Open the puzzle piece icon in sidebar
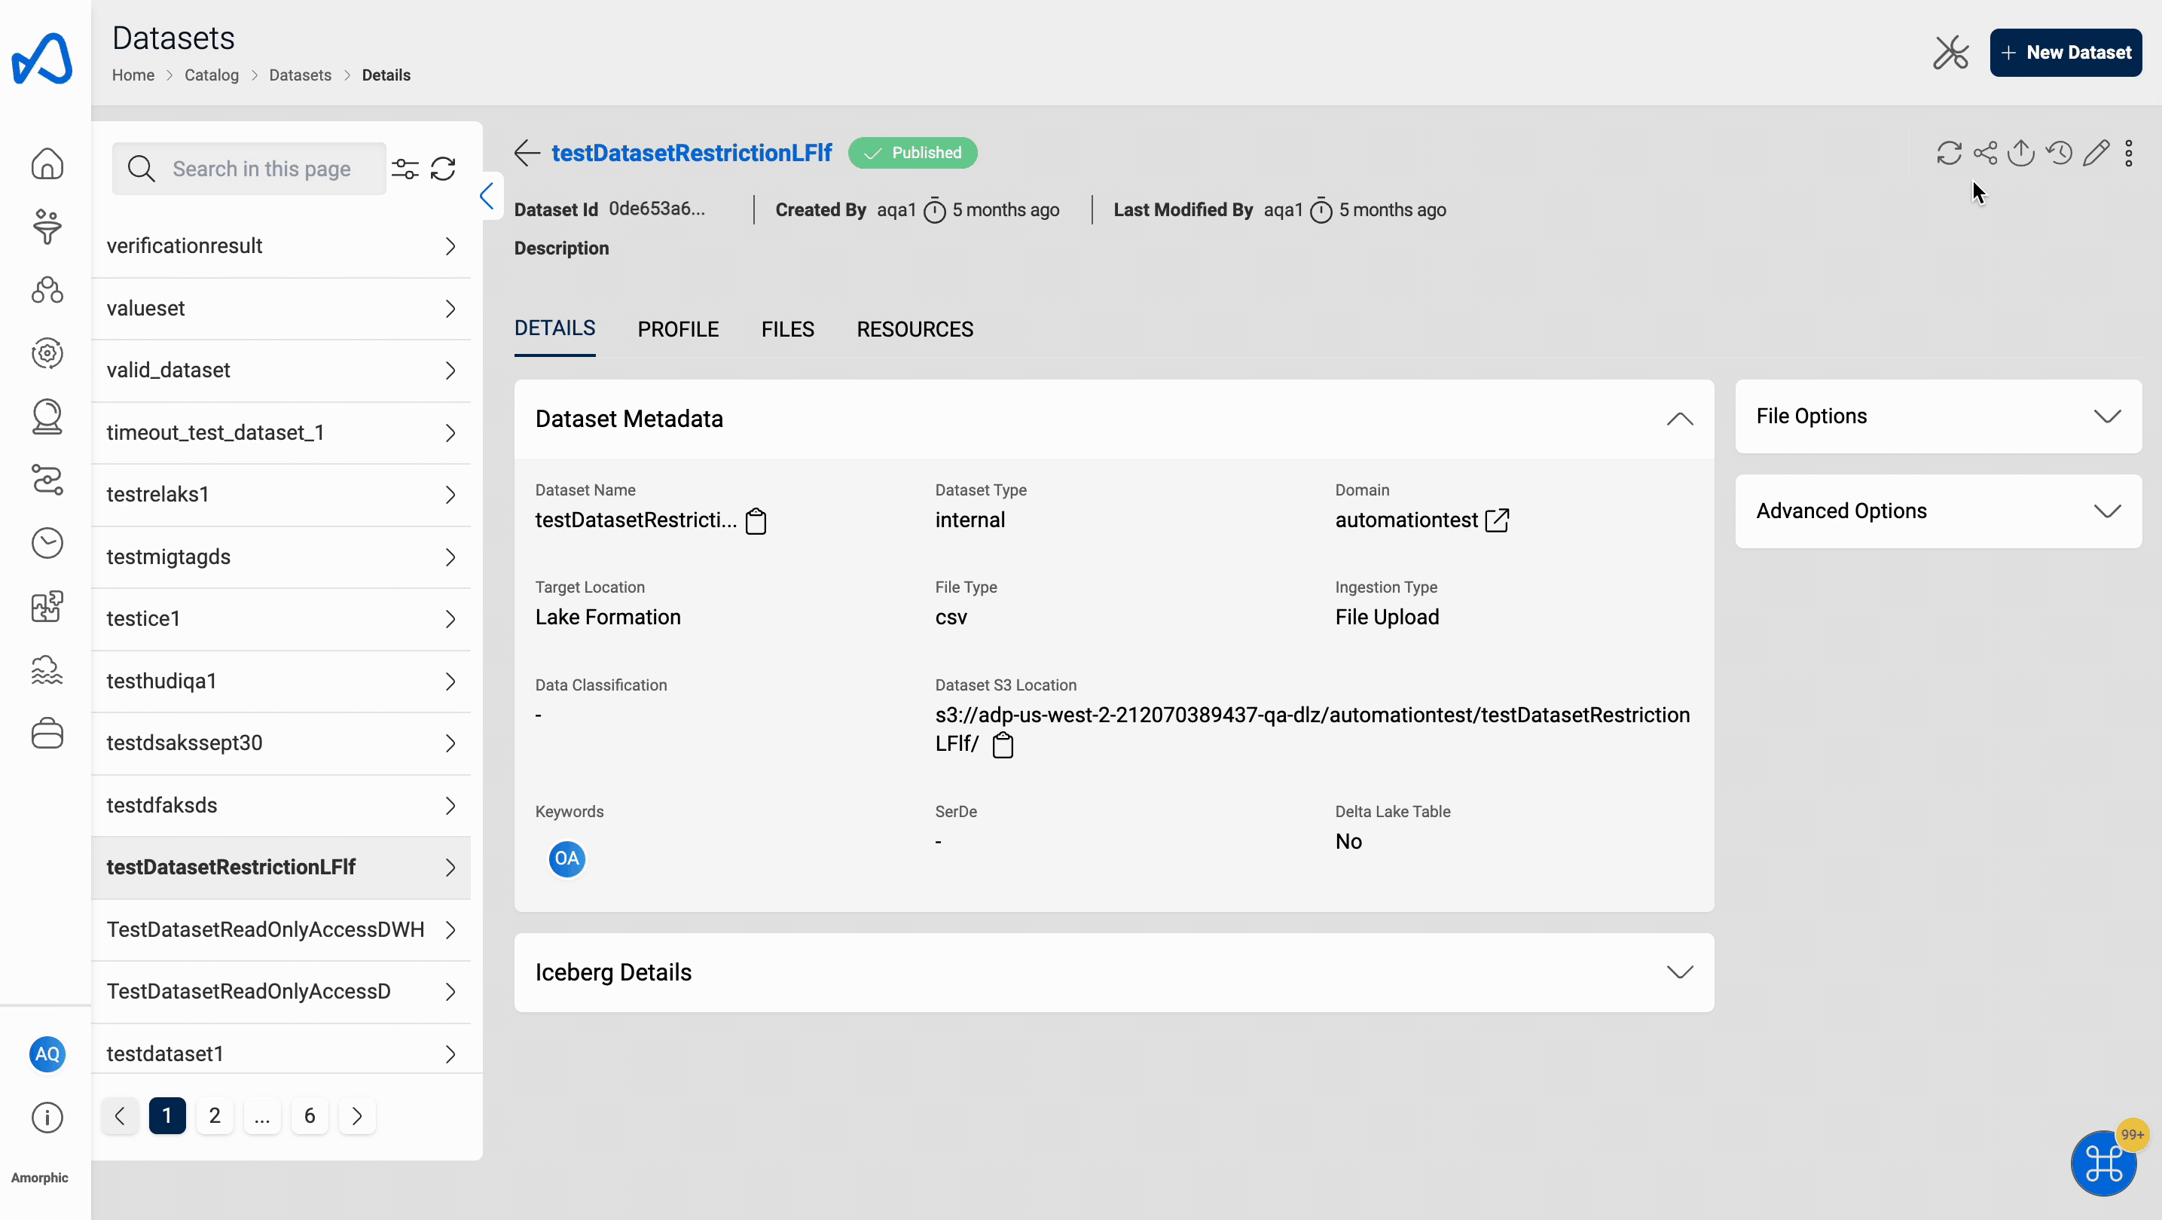This screenshot has width=2162, height=1220. point(47,605)
